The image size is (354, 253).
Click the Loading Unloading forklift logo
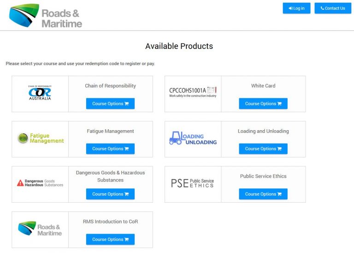pos(193,139)
